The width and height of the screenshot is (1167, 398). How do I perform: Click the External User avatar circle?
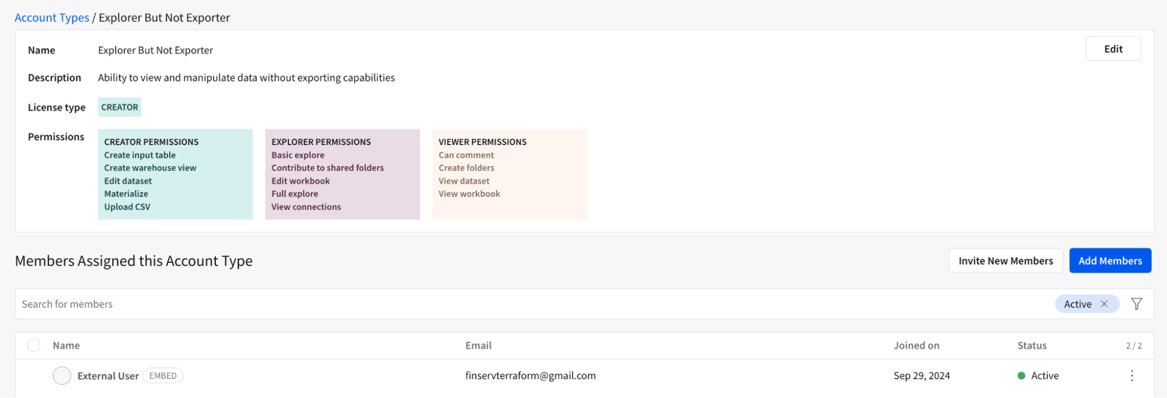[x=62, y=376]
